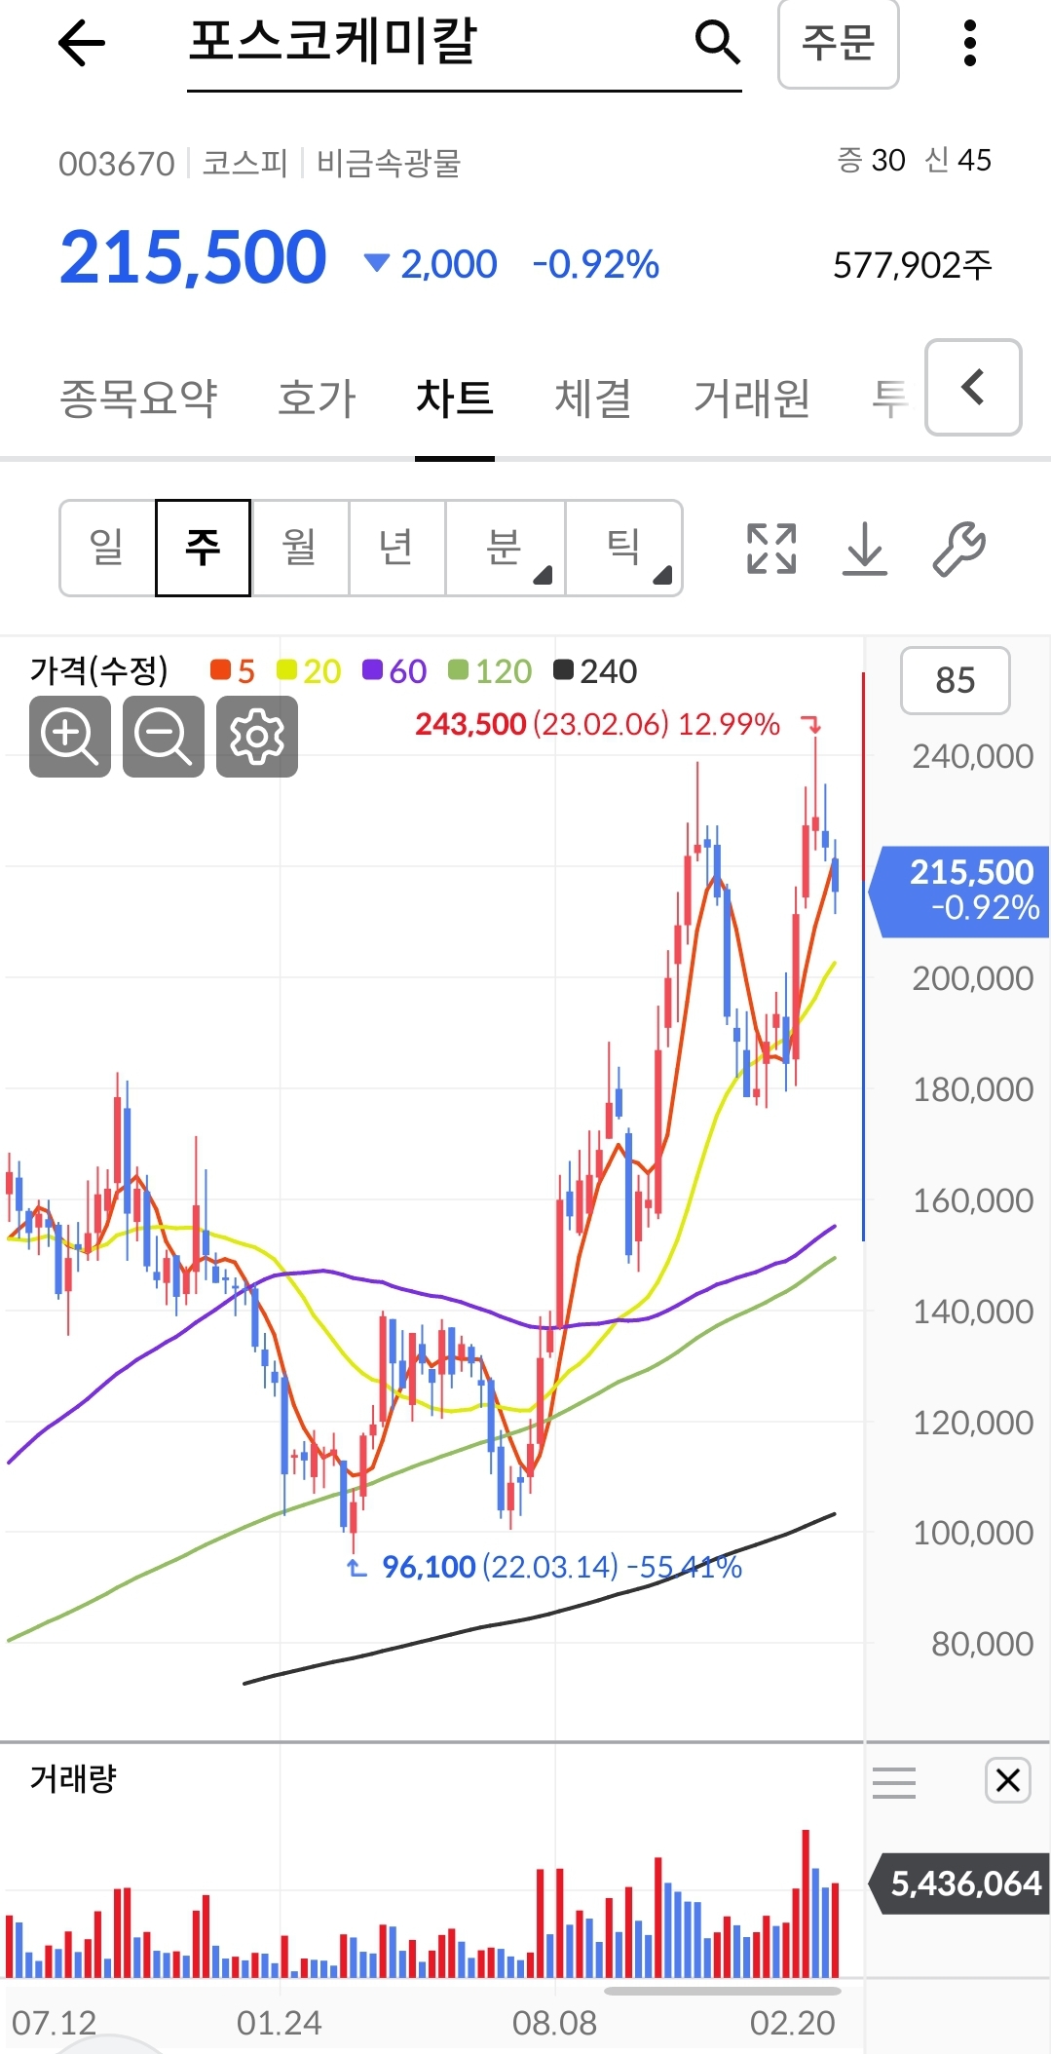Open stock search magnifier icon
Image resolution: width=1051 pixels, height=2054 pixels.
click(x=718, y=43)
